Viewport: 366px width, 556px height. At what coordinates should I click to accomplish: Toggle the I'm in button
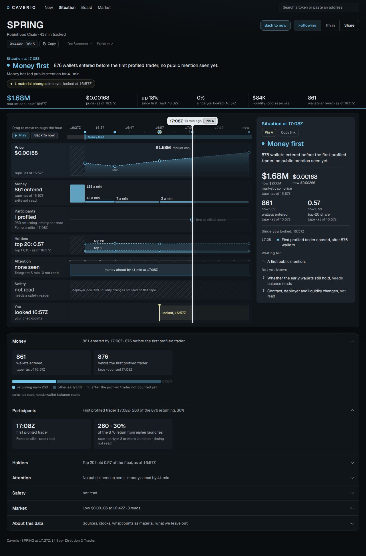coord(330,25)
